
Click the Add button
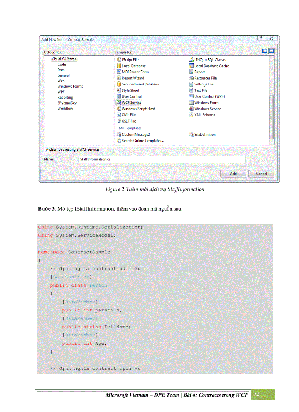point(233,174)
